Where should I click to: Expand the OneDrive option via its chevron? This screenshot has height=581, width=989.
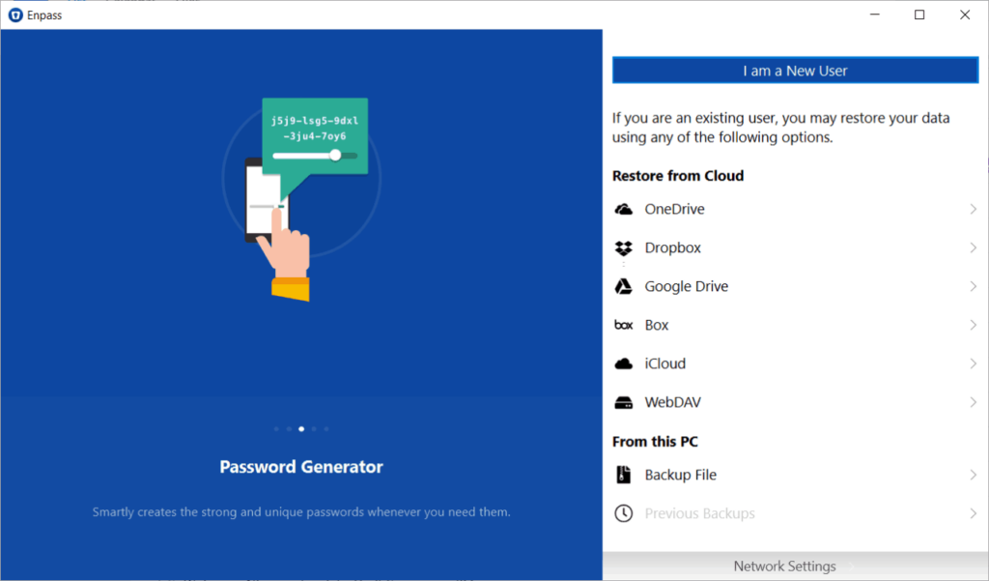973,209
